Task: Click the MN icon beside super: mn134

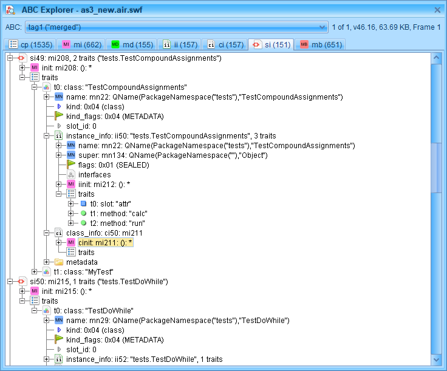Action: pyautogui.click(x=71, y=155)
